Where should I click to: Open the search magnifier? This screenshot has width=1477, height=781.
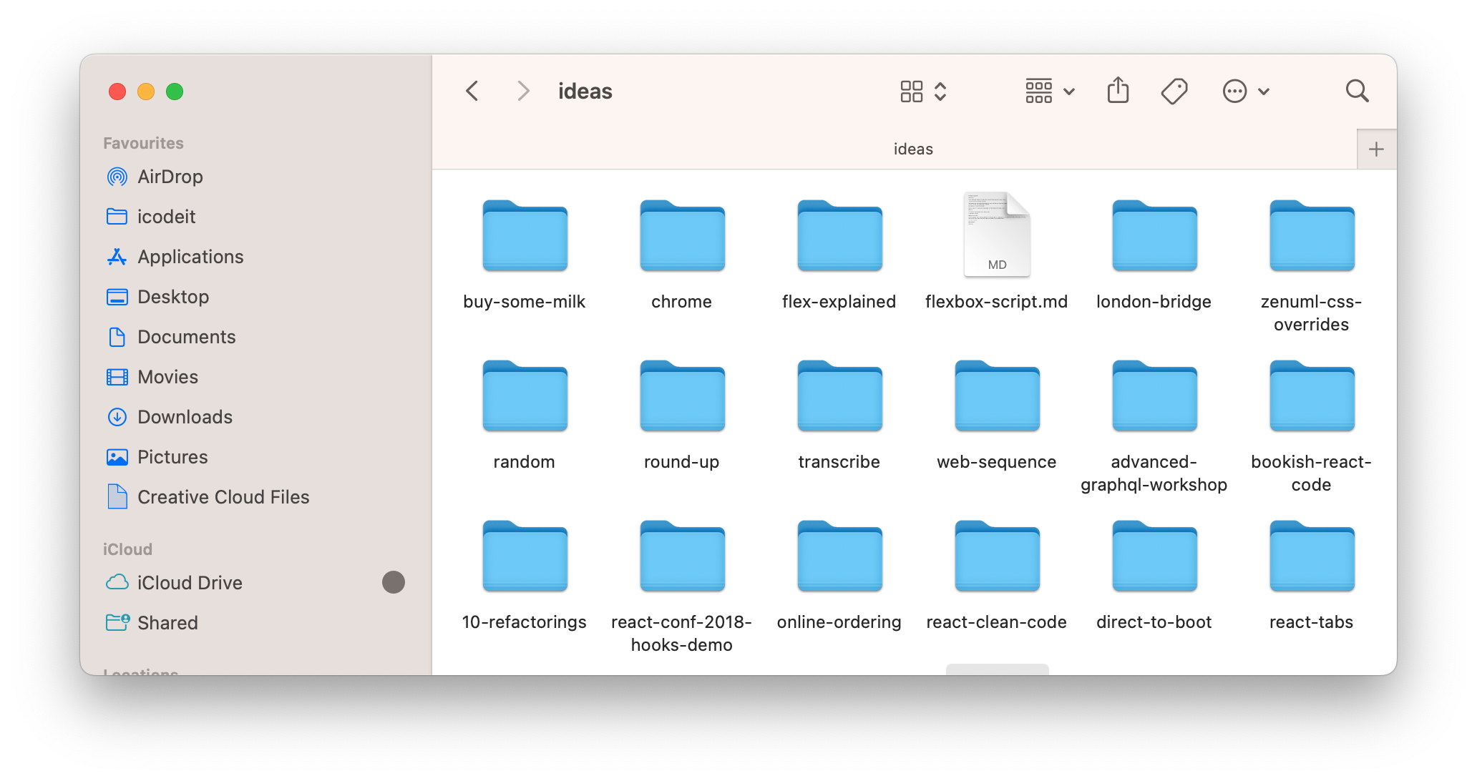pyautogui.click(x=1357, y=91)
